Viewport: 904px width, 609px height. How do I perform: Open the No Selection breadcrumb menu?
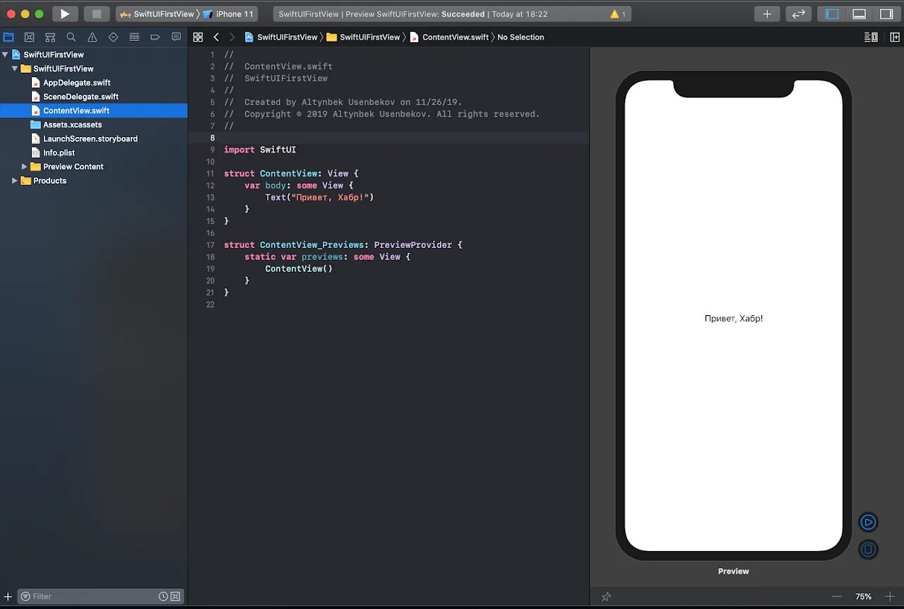(521, 37)
